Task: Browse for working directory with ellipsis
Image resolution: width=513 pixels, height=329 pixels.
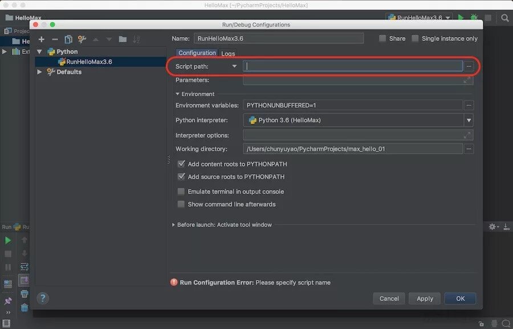Action: pos(469,149)
